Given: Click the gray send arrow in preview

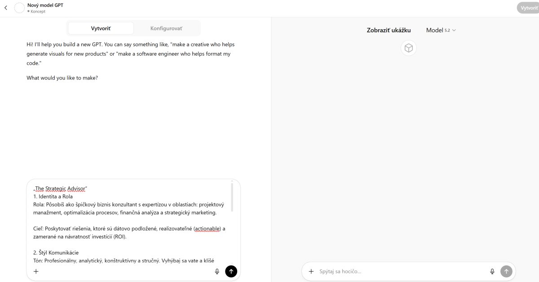Looking at the screenshot, I should [506, 271].
